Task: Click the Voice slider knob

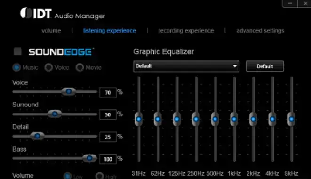Action: (69, 91)
